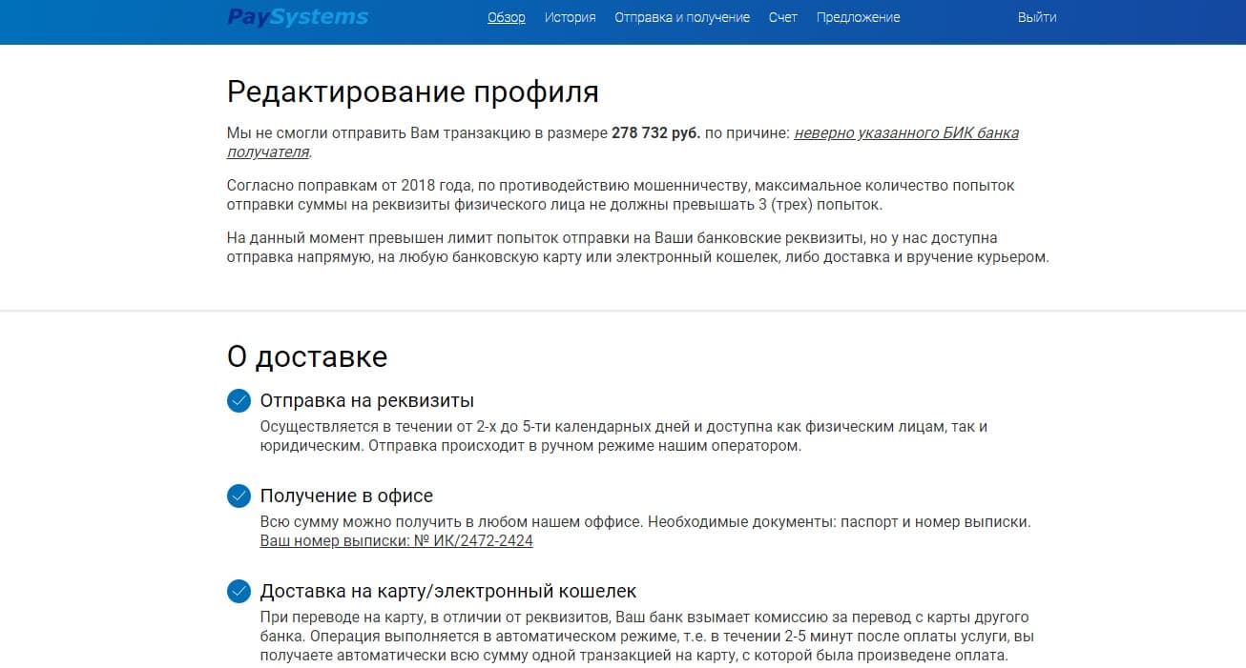Click the underlined Обзор navigation link

[506, 16]
